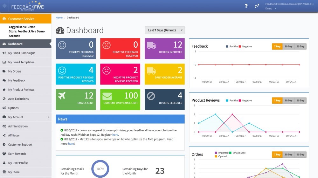Click the FeedbackFive logo
The height and width of the screenshot is (178, 318).
point(28,6)
